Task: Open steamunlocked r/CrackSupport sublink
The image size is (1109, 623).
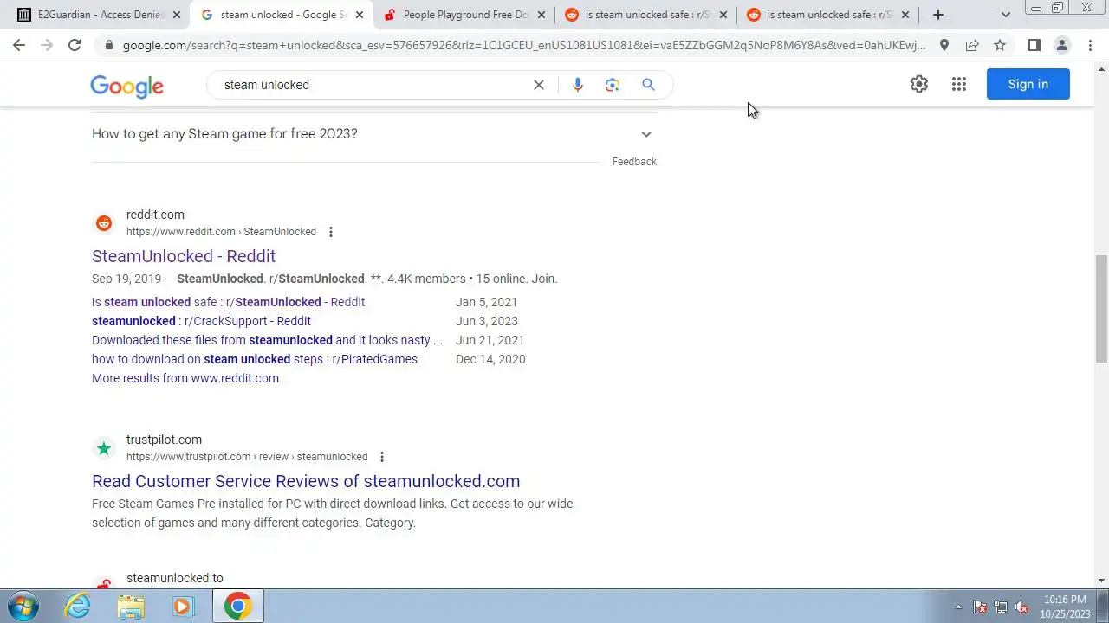Action: coord(201,321)
